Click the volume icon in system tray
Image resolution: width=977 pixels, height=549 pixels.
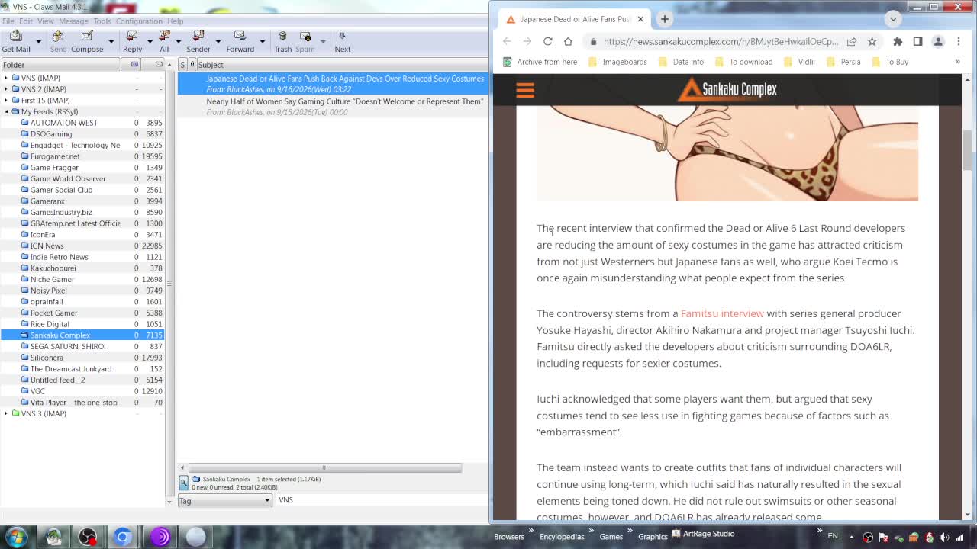coord(944,537)
